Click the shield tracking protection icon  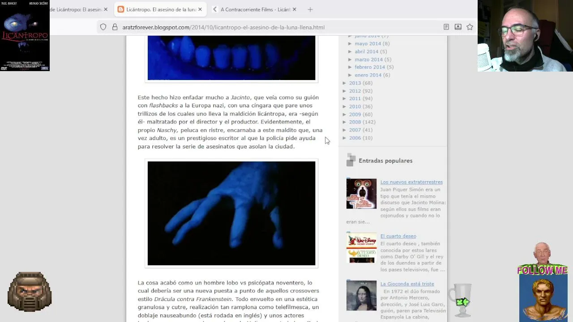103,27
